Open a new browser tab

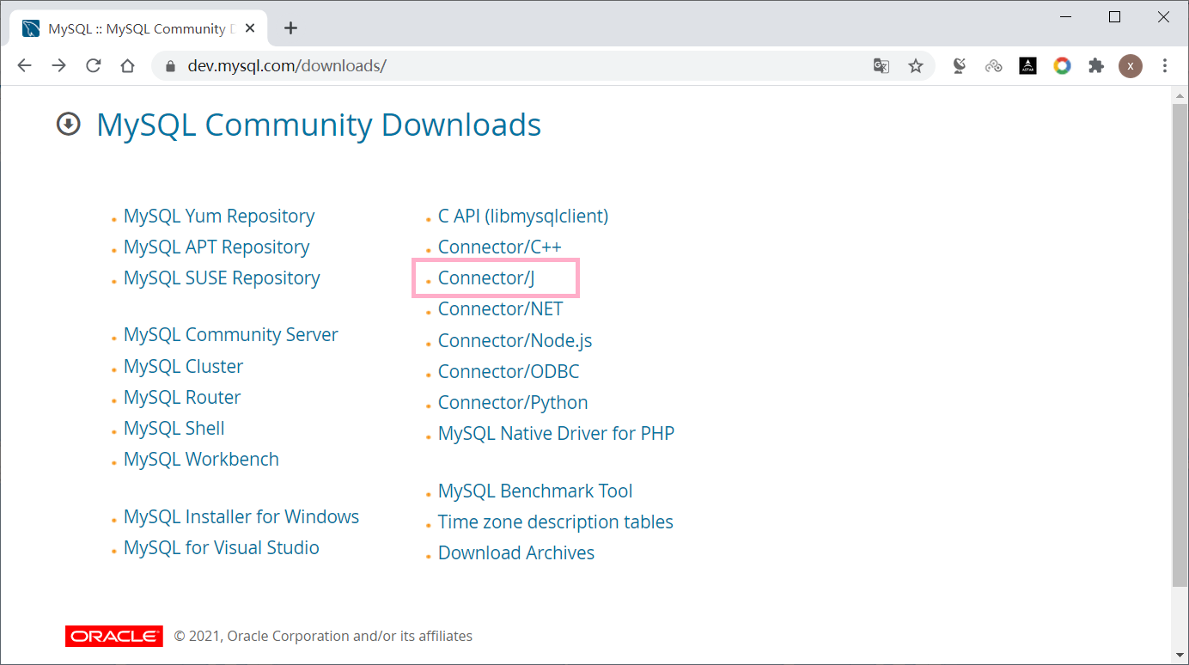pos(290,28)
